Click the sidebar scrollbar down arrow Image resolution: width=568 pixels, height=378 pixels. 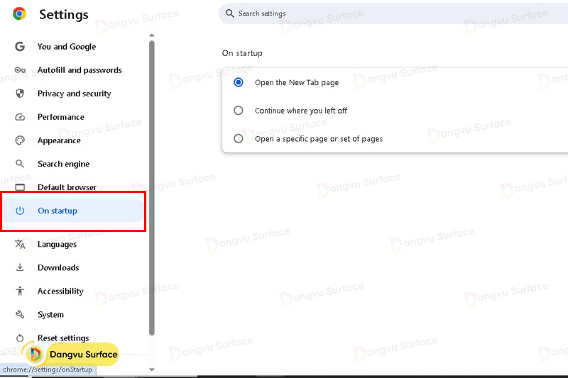point(151,369)
